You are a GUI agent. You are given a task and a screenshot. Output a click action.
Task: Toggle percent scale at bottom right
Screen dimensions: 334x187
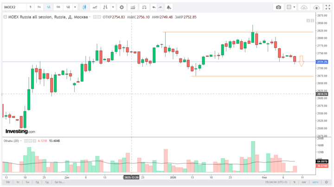[x=294, y=182]
